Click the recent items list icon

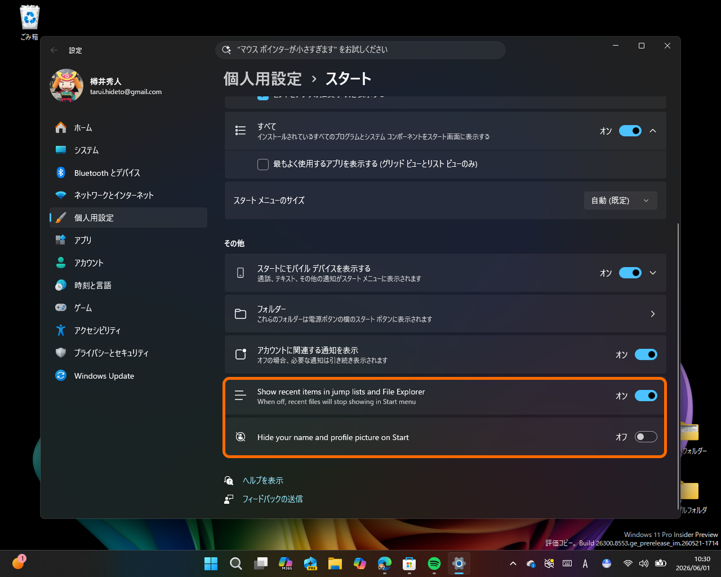[241, 396]
